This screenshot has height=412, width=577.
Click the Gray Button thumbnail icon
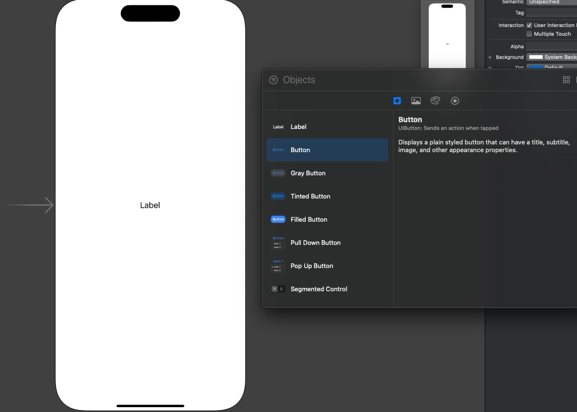(x=278, y=173)
